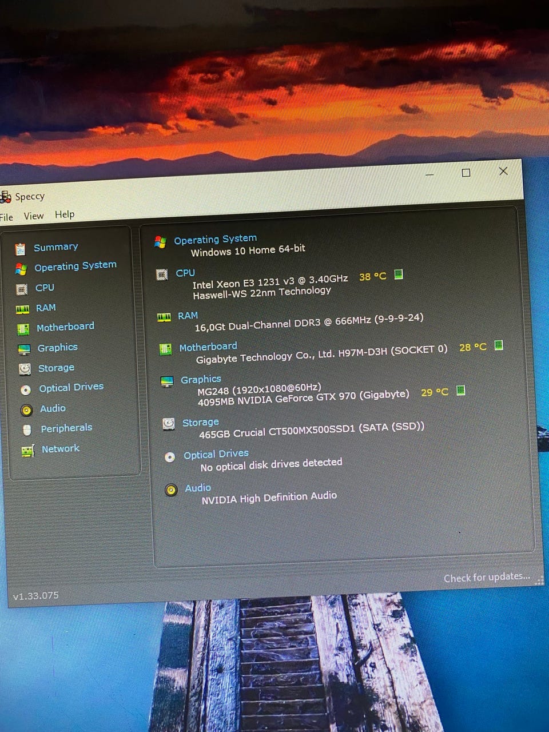Click the No optical disk drives detected text

[272, 465]
